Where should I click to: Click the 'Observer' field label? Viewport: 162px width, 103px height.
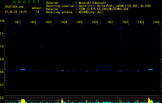point(52,3)
